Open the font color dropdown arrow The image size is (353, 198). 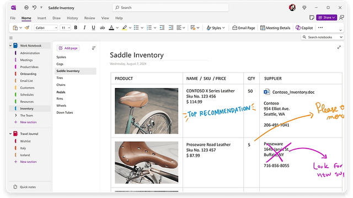117,28
